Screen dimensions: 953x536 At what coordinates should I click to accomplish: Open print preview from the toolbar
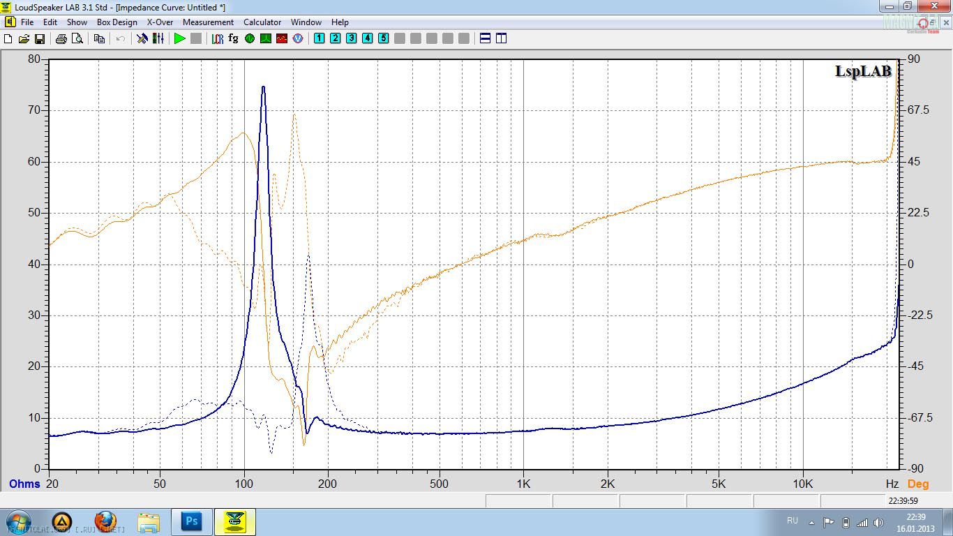tap(77, 38)
